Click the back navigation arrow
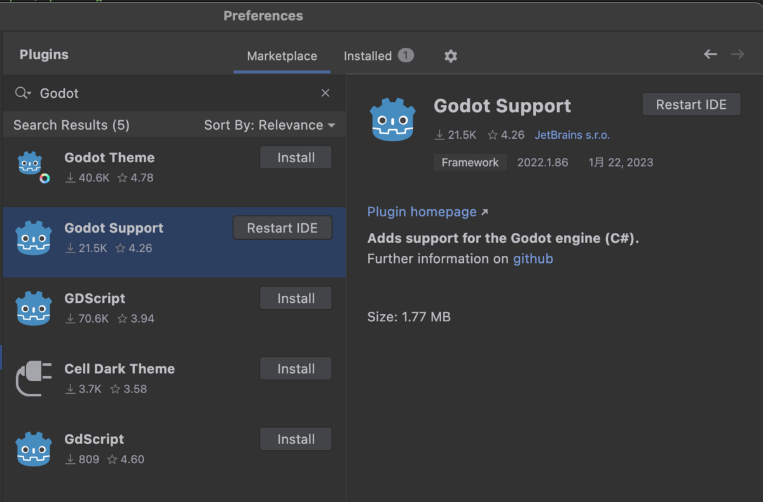 tap(710, 55)
